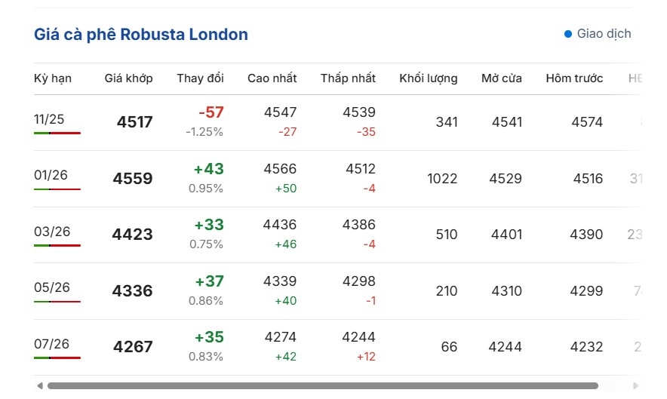The width and height of the screenshot is (667, 399).
Task: Click the red-green bar under 11/25
Action: point(57,133)
